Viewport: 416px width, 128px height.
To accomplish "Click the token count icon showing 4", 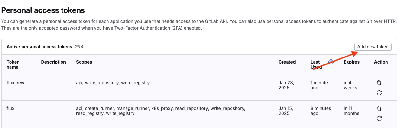I will [78, 47].
